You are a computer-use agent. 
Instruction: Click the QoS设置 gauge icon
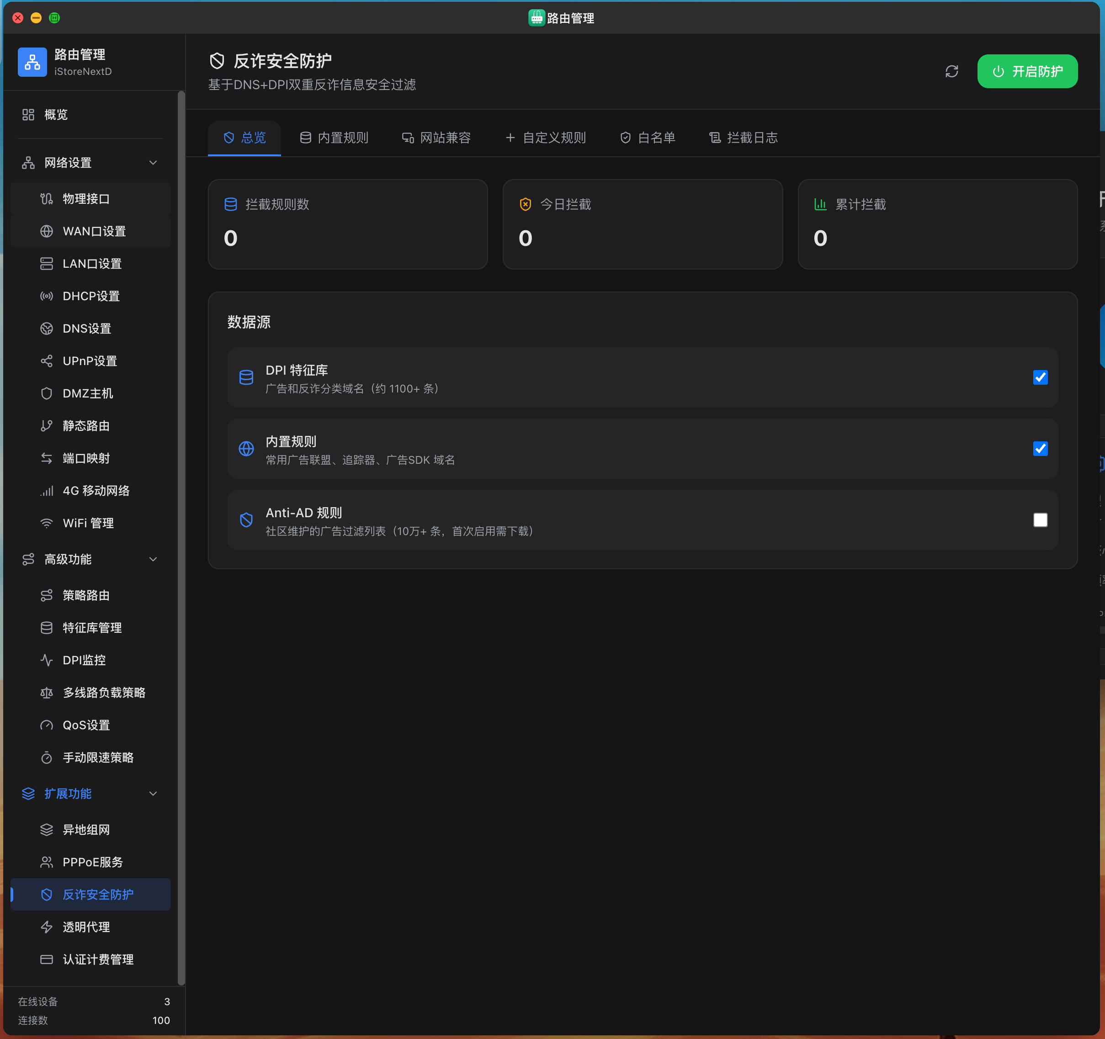47,725
